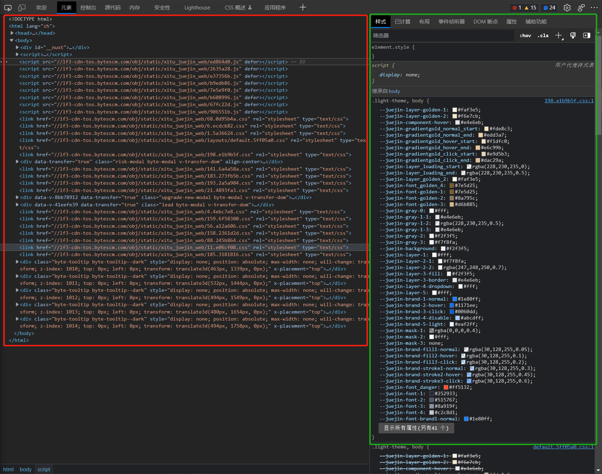Select the link row with layouts/default.5ff05a0.css
The height and width of the screenshot is (474, 602).
point(193,144)
